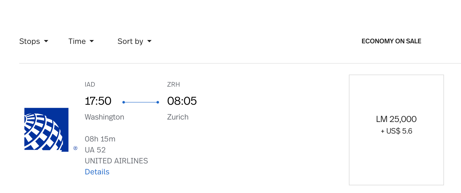Click the 17:50 departure time
The image size is (461, 193).
click(x=98, y=101)
